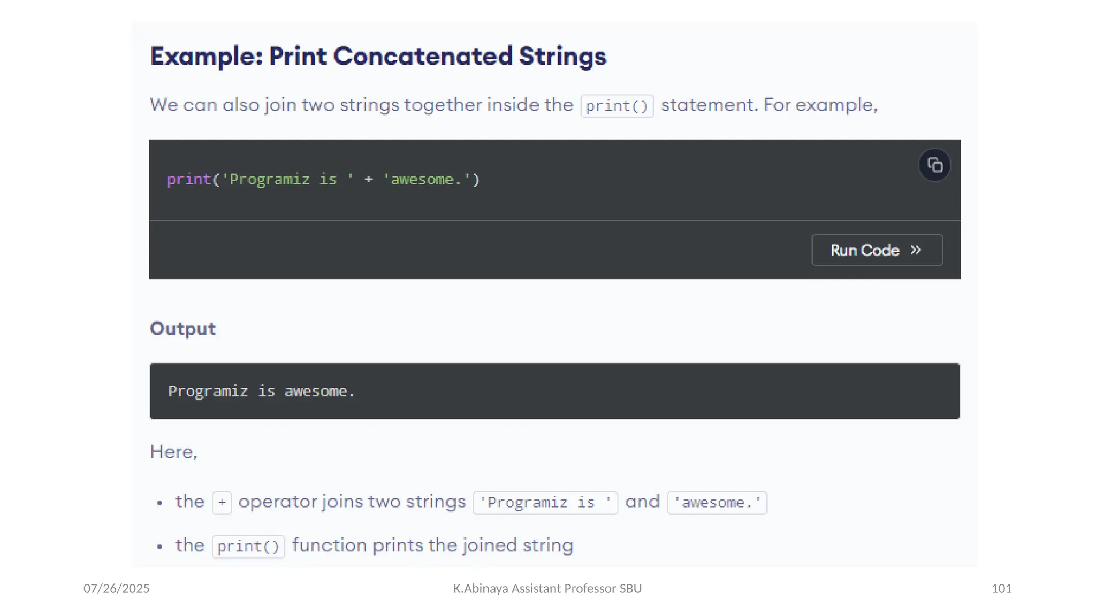Click the inline 'awesome.' code badge
Viewport: 1096px width, 616px height.
(x=717, y=503)
